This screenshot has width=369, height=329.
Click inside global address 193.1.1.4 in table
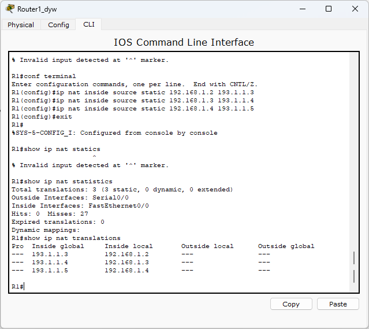click(50, 263)
